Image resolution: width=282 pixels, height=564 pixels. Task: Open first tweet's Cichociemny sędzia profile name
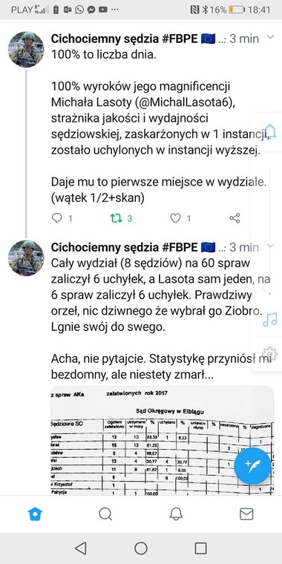(124, 39)
